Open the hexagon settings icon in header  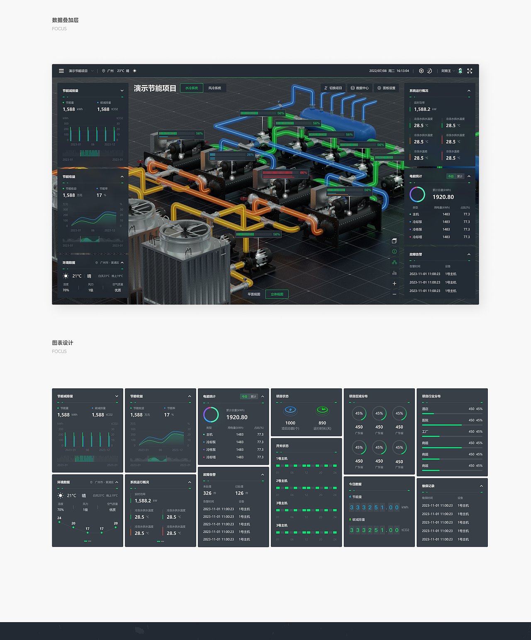[421, 71]
